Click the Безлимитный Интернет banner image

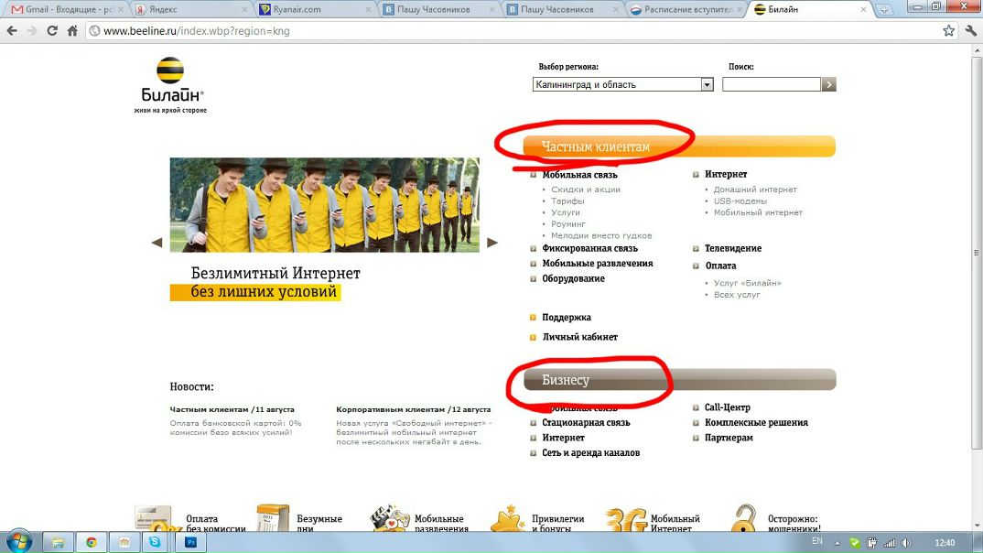pyautogui.click(x=325, y=205)
